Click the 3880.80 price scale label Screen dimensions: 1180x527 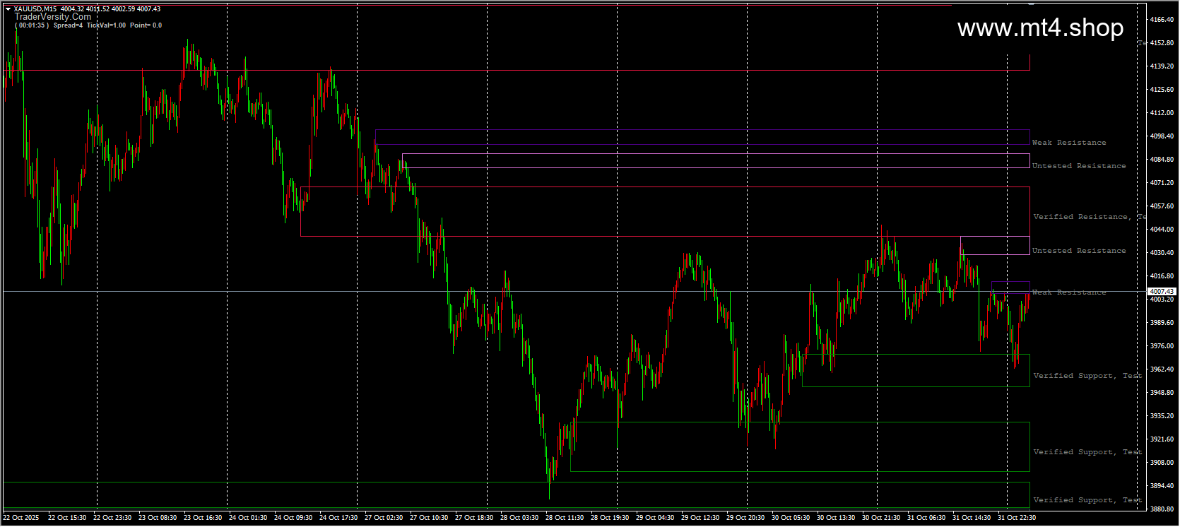tap(1162, 509)
